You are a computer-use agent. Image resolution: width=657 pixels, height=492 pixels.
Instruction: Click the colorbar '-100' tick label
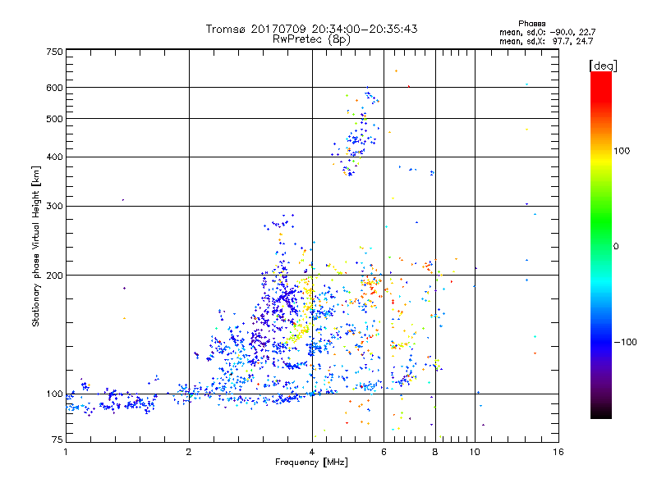click(626, 342)
